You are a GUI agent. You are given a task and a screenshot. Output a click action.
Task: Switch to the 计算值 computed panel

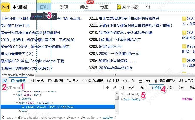[x=156, y=87]
